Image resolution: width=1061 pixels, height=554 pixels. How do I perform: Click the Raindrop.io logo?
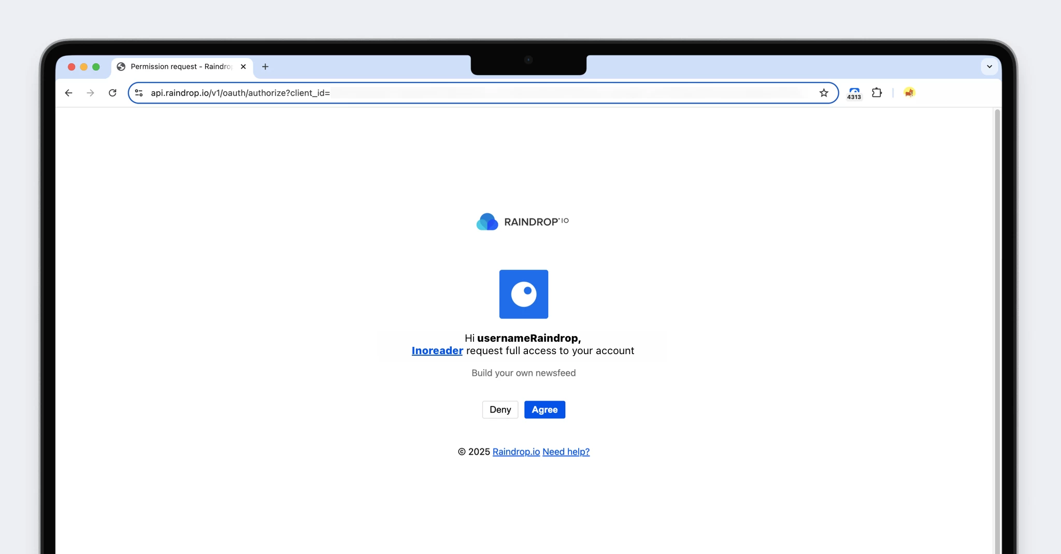click(x=522, y=222)
